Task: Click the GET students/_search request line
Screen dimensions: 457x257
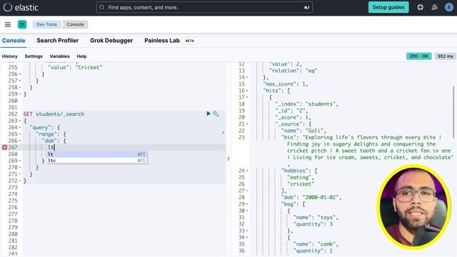Action: pos(54,114)
